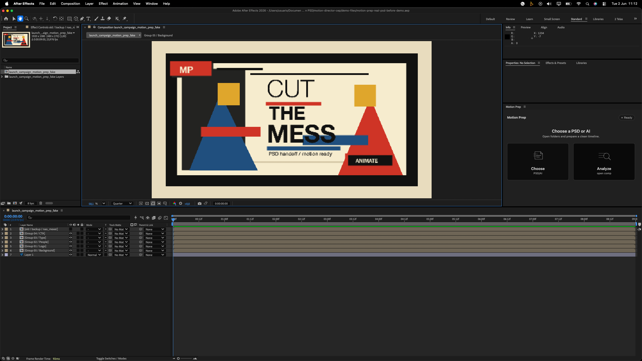
Task: Open Track Matte dropdown for Group 03 / Type
Action: (121, 238)
